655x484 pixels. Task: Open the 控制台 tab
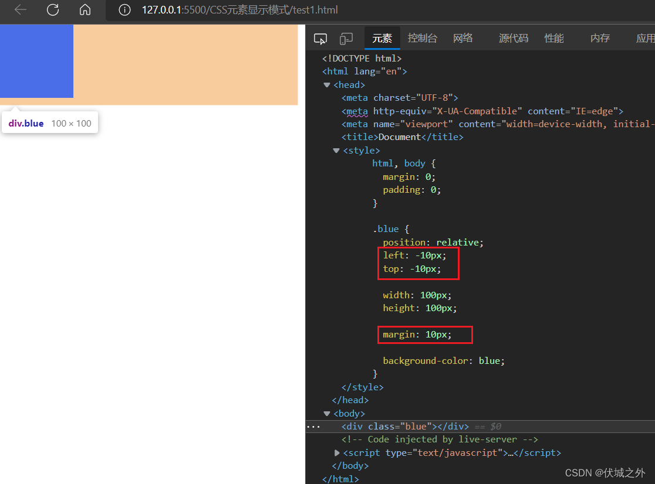[423, 38]
